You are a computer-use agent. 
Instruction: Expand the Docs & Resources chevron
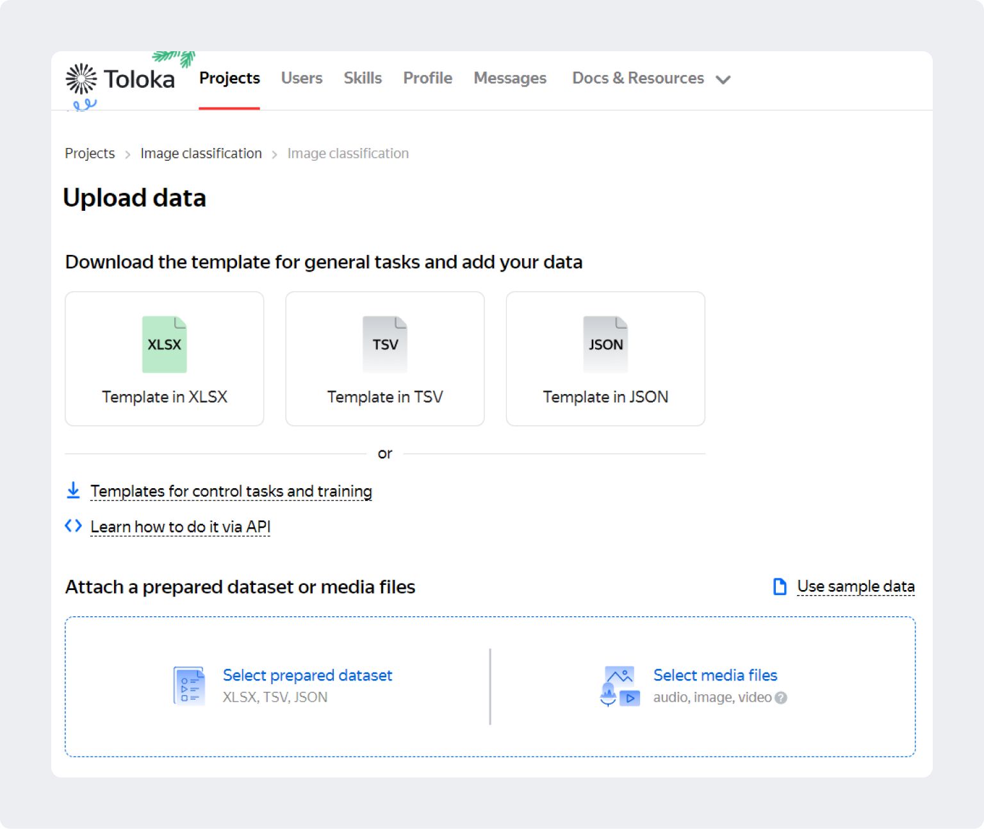click(723, 79)
